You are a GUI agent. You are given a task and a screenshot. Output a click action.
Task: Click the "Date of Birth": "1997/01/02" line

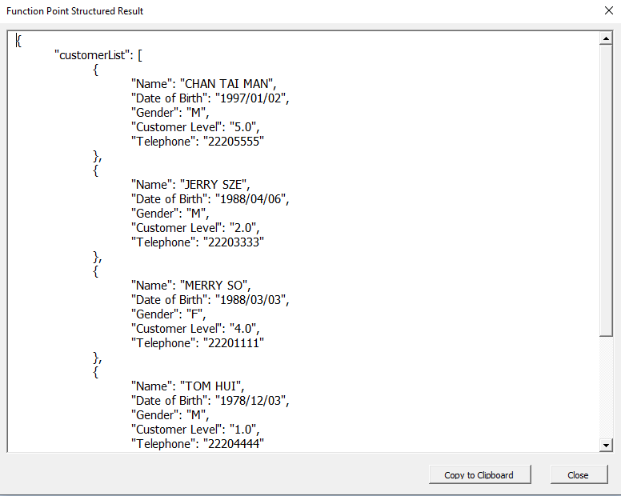(210, 98)
